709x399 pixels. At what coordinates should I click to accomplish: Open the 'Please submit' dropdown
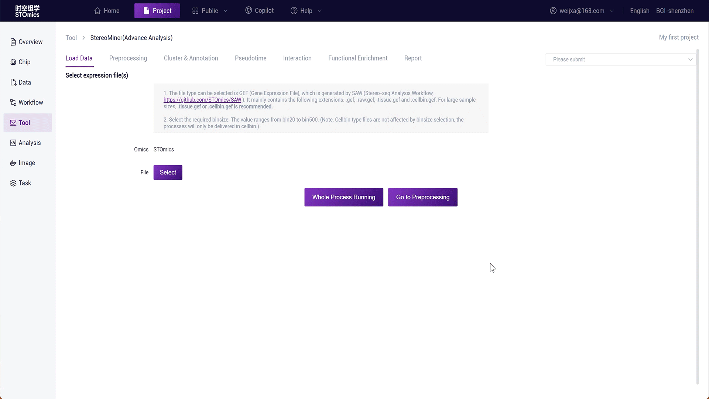coord(621,59)
